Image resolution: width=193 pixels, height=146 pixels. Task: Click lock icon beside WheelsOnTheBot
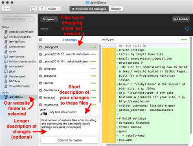[x=6, y=86]
